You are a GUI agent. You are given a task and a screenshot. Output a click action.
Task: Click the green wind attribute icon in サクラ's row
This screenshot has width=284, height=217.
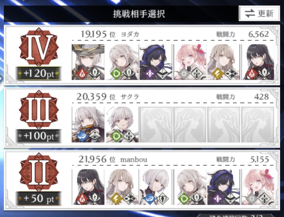point(116,136)
